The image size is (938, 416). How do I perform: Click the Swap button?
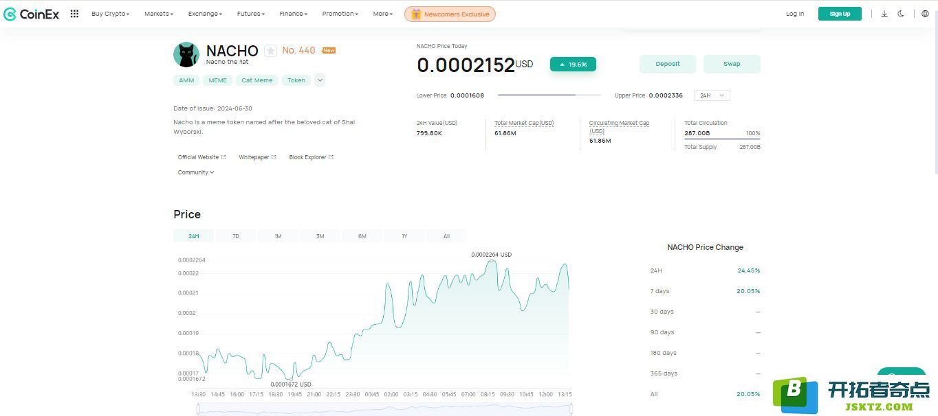coord(732,64)
